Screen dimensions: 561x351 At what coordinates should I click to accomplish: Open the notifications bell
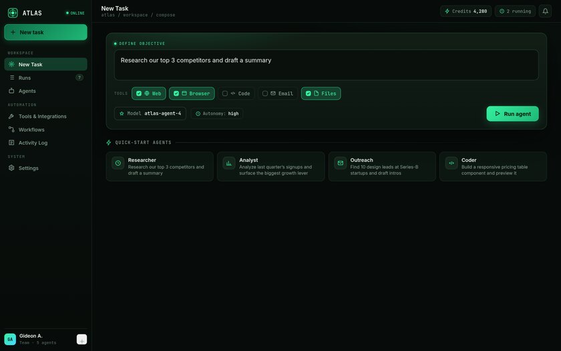(x=545, y=11)
